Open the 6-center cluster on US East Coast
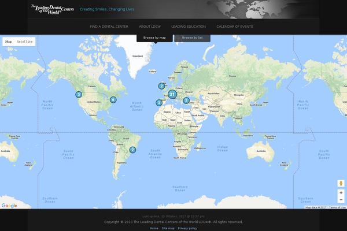The height and width of the screenshot is (231, 347). pyautogui.click(x=113, y=100)
